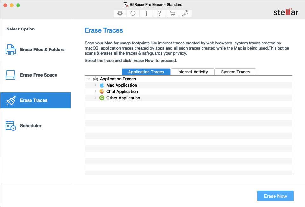Click the shopping cart buy icon

172,13
